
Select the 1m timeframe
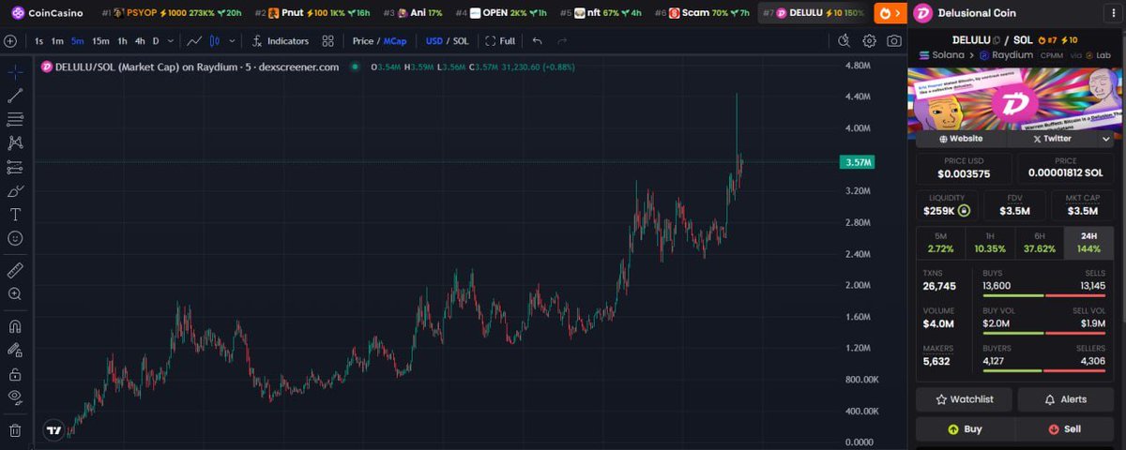click(x=57, y=41)
